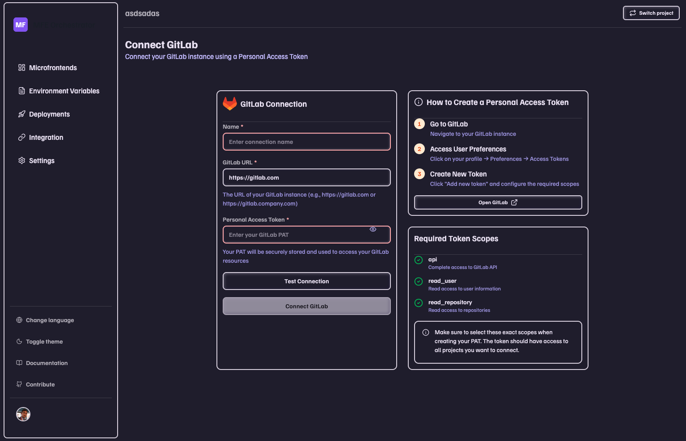Click the Integration link icon
This screenshot has width=686, height=441.
(x=21, y=137)
